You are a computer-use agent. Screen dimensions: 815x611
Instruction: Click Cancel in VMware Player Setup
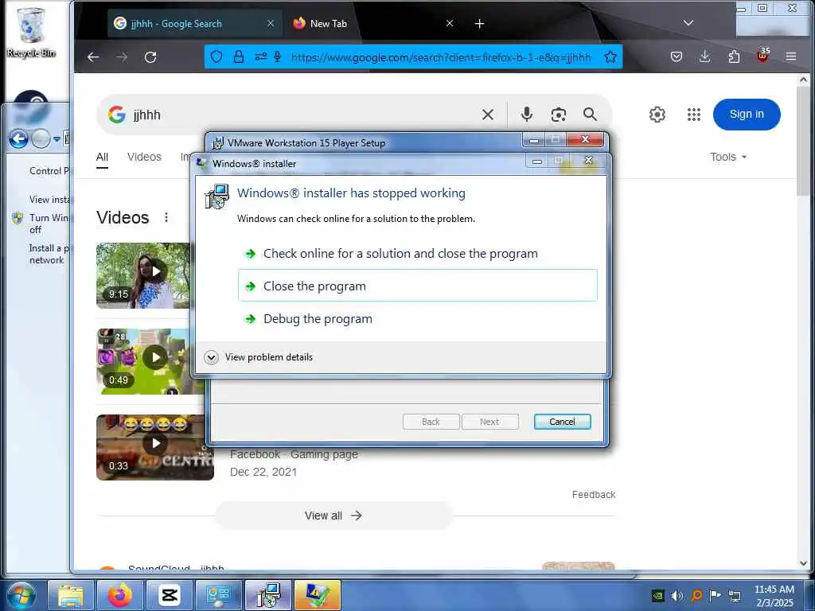(562, 422)
